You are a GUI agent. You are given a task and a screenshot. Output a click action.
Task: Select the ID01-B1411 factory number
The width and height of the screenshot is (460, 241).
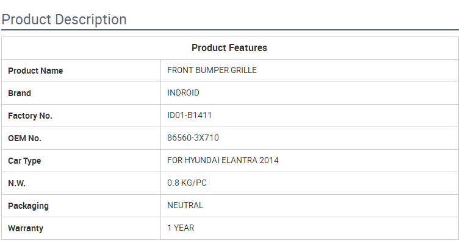pos(189,115)
